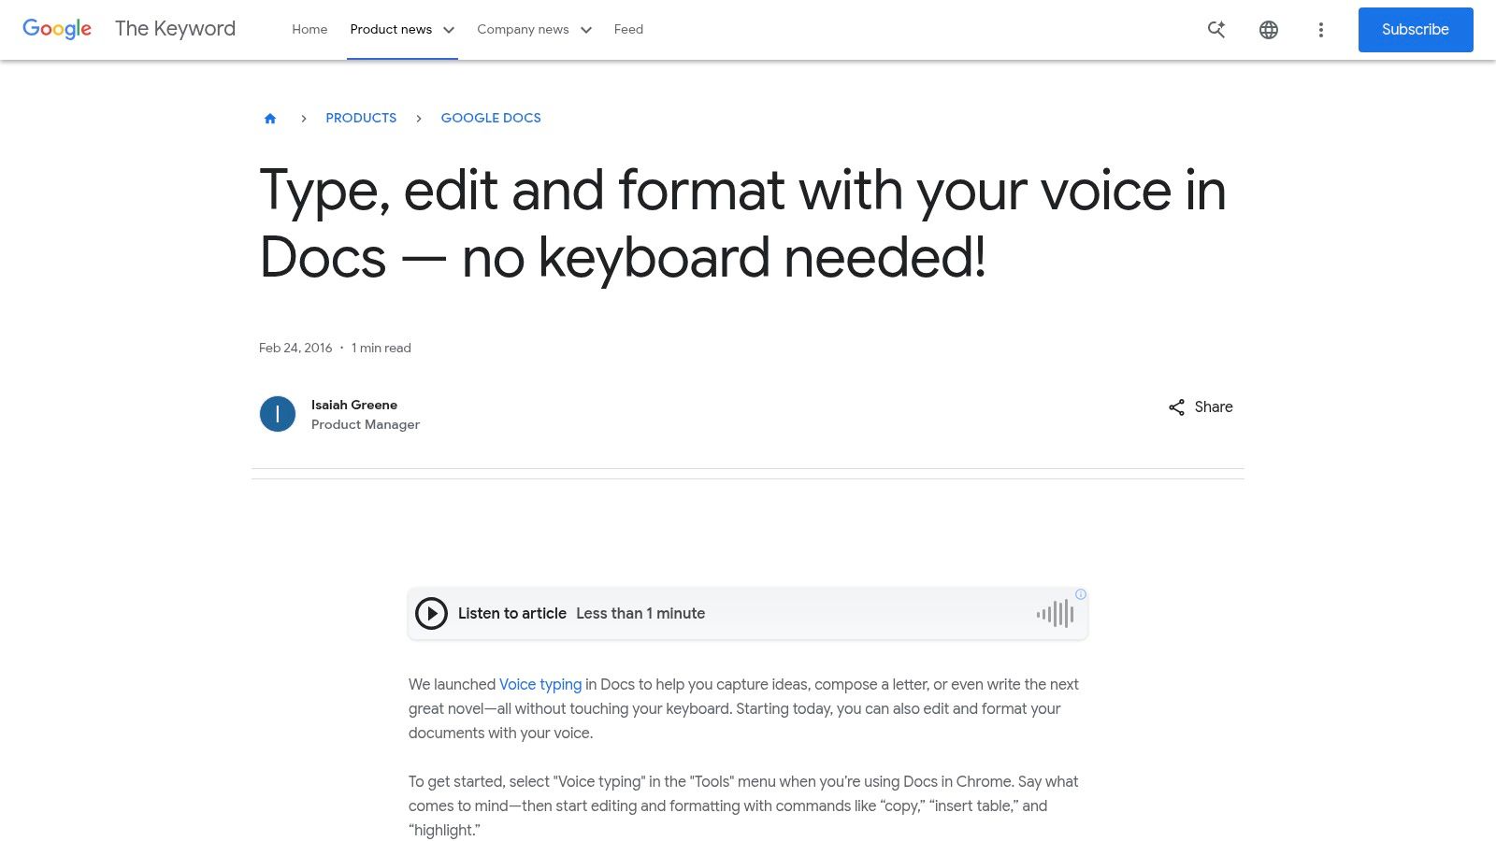Play the Listen to article audio

coord(431,613)
